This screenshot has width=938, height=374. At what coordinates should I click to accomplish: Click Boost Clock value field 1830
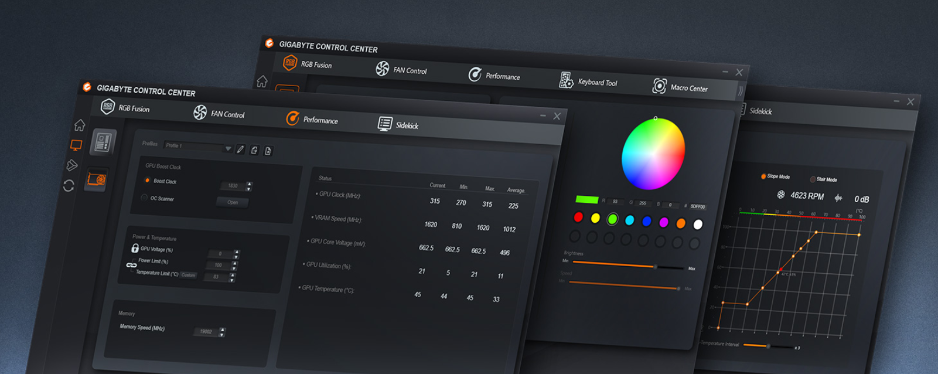(x=233, y=186)
